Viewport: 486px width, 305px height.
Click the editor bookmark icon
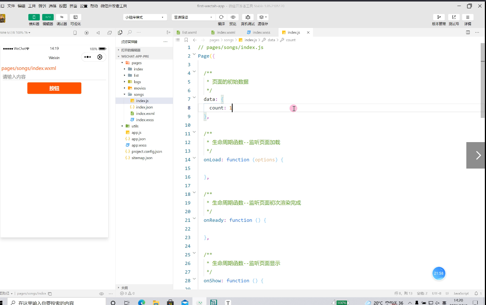click(x=186, y=40)
